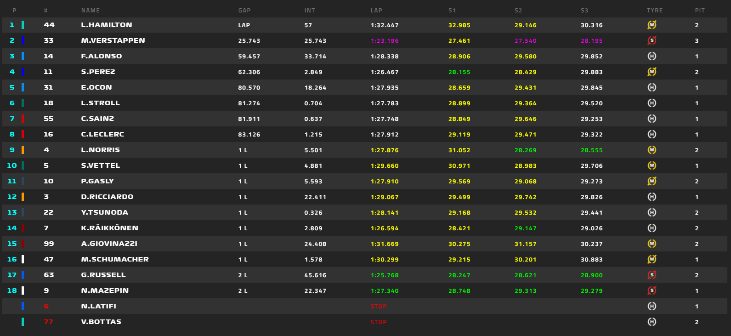Click Leclerc's red team color bar
Screen dimensions: 731x336
coord(23,134)
